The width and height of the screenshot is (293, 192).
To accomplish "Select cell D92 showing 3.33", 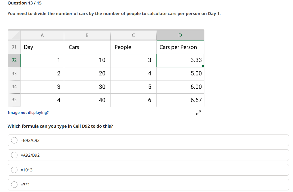I will point(180,60).
